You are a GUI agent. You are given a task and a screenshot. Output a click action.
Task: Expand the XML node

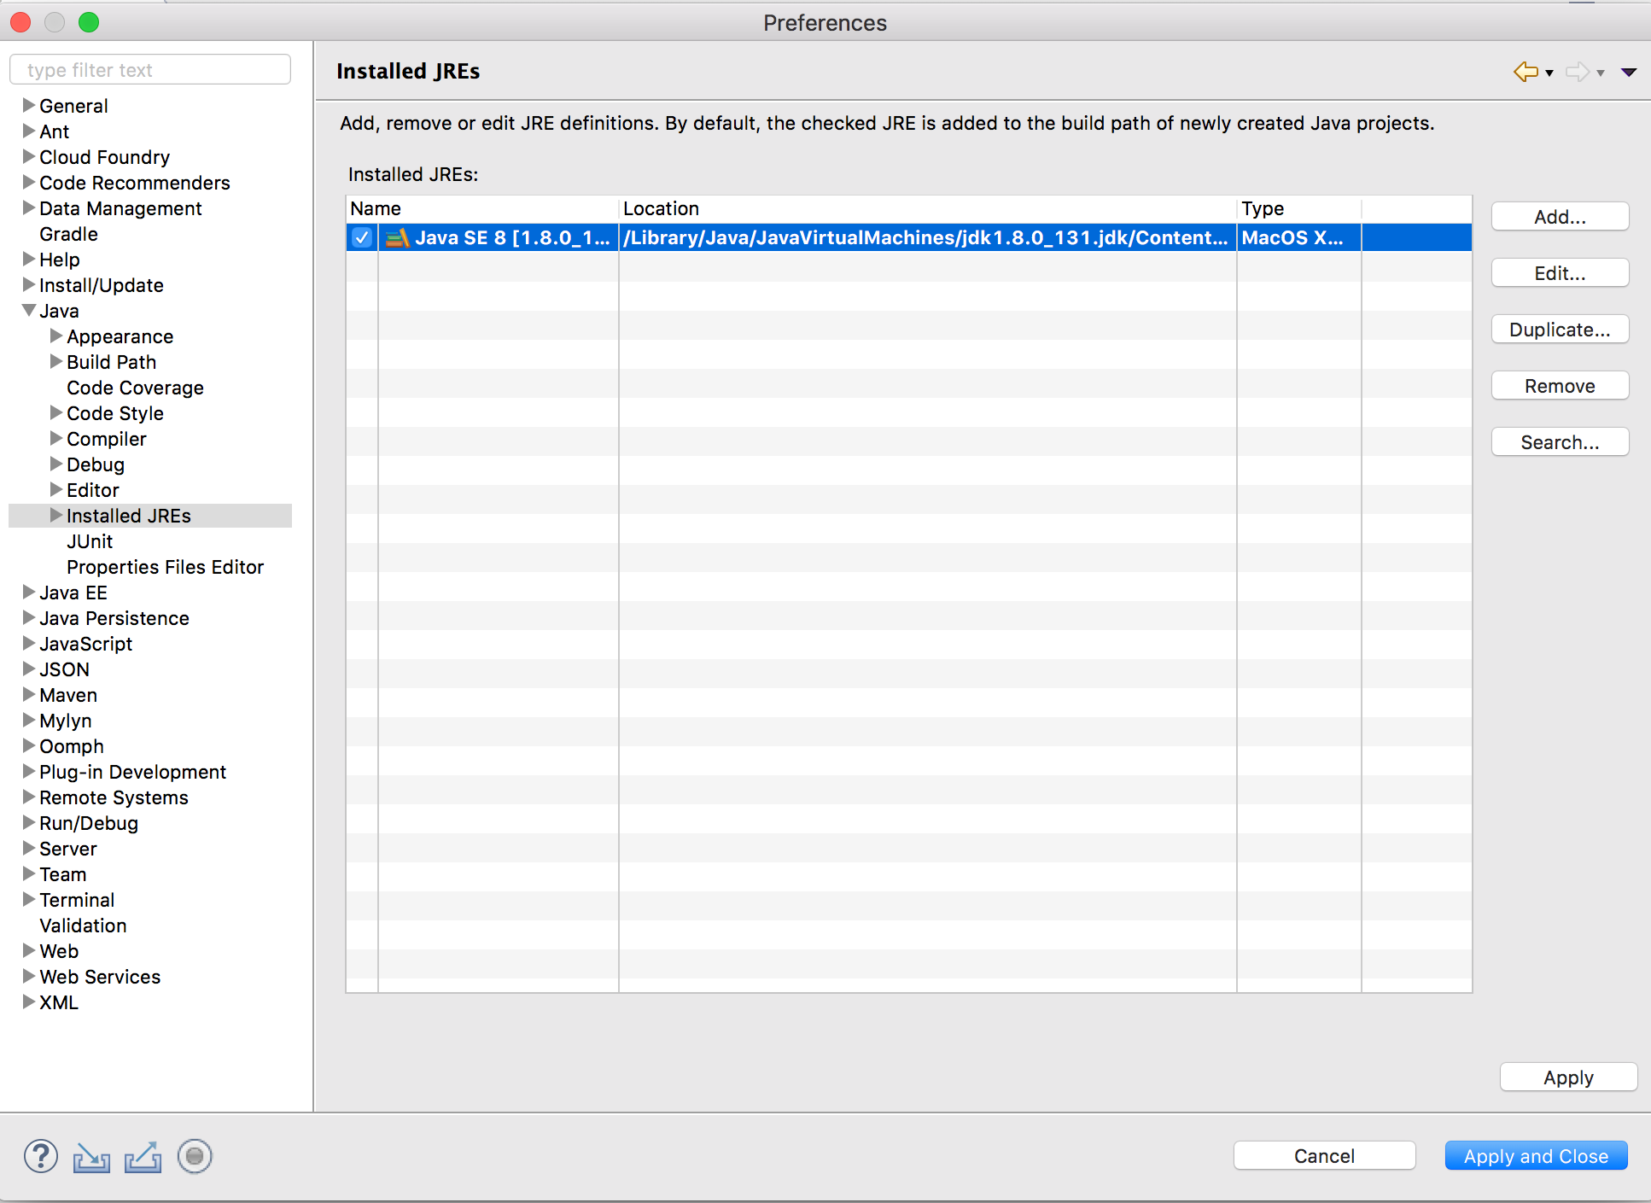pyautogui.click(x=29, y=1002)
